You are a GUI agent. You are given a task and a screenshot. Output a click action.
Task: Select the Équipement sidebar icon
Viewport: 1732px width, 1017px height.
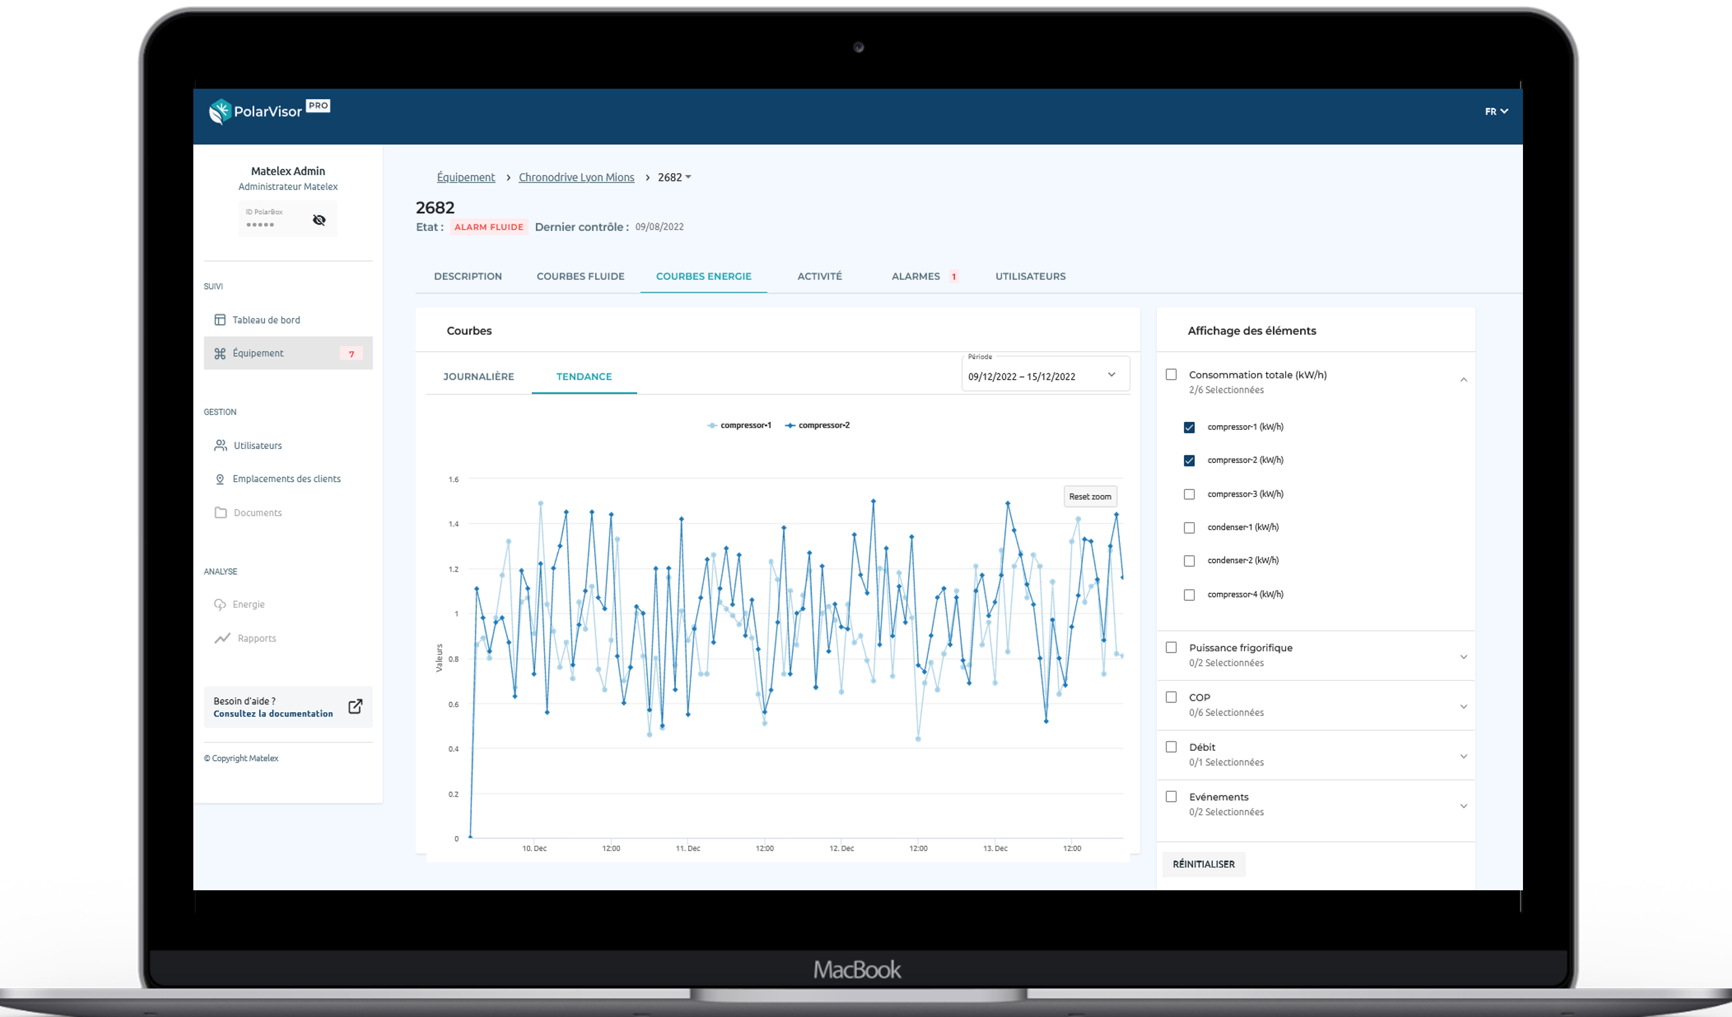(220, 353)
